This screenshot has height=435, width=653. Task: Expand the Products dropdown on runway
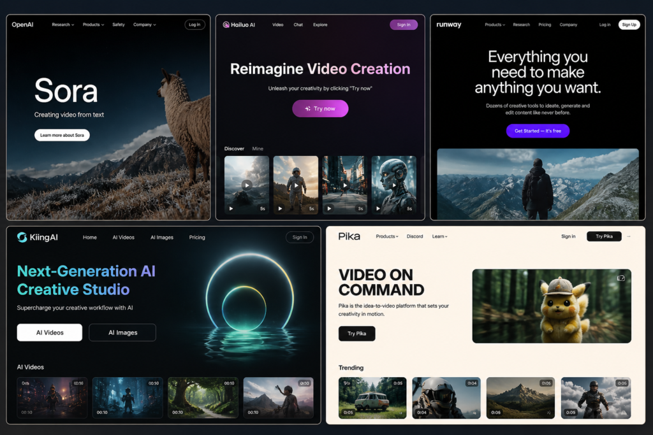[495, 25]
